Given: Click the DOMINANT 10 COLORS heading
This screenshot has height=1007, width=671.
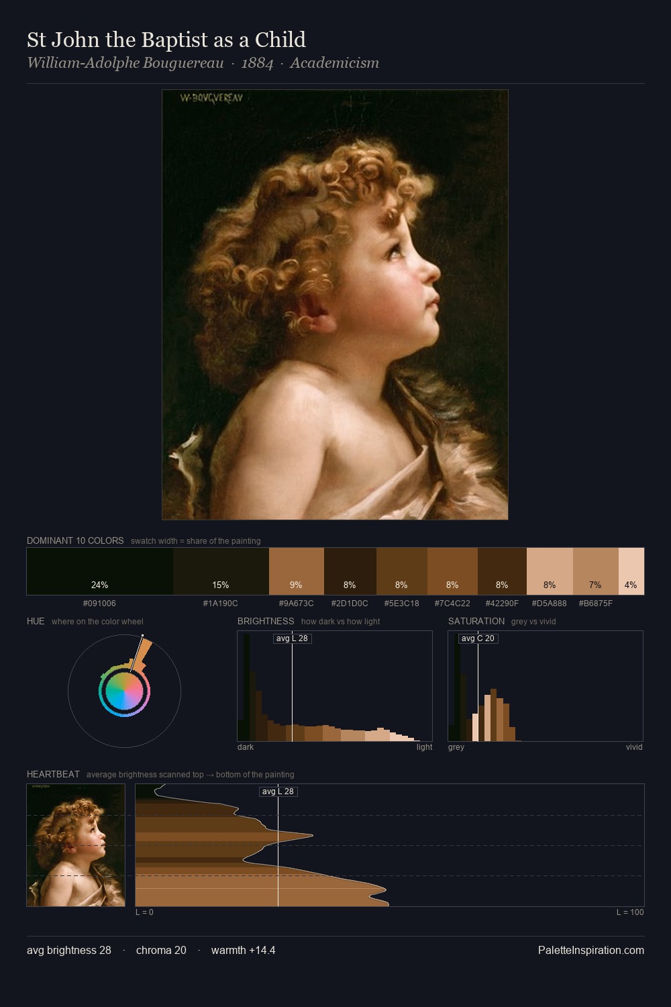Looking at the screenshot, I should click(x=75, y=540).
